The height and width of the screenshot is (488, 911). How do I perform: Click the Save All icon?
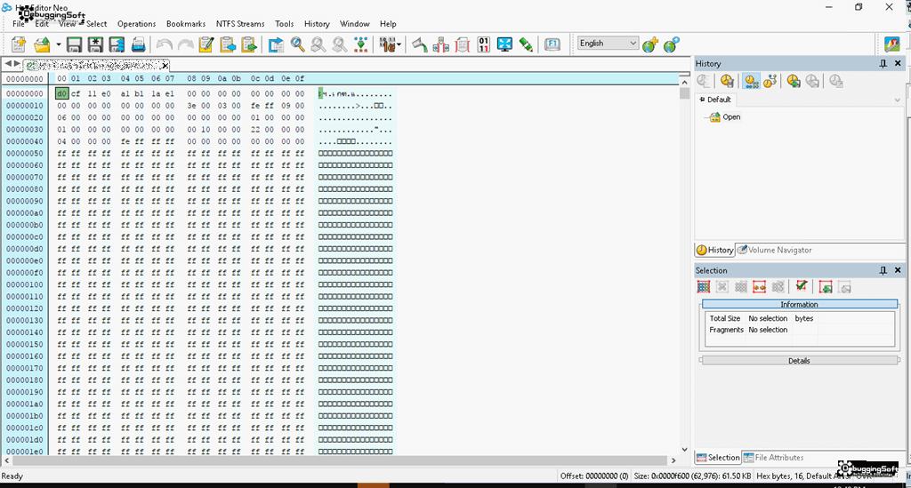click(x=117, y=44)
